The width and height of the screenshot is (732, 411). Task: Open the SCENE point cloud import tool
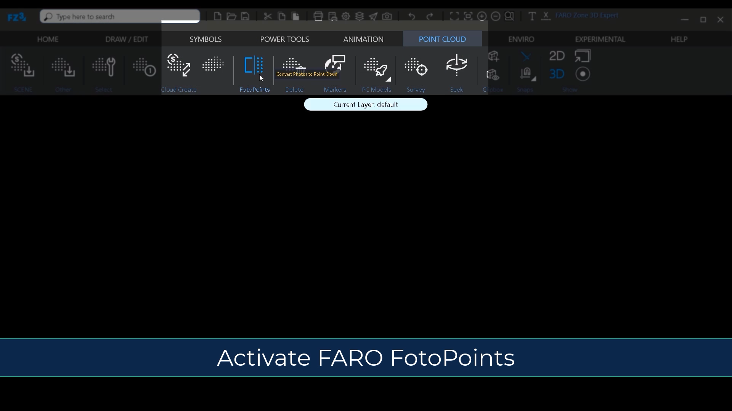click(22, 65)
